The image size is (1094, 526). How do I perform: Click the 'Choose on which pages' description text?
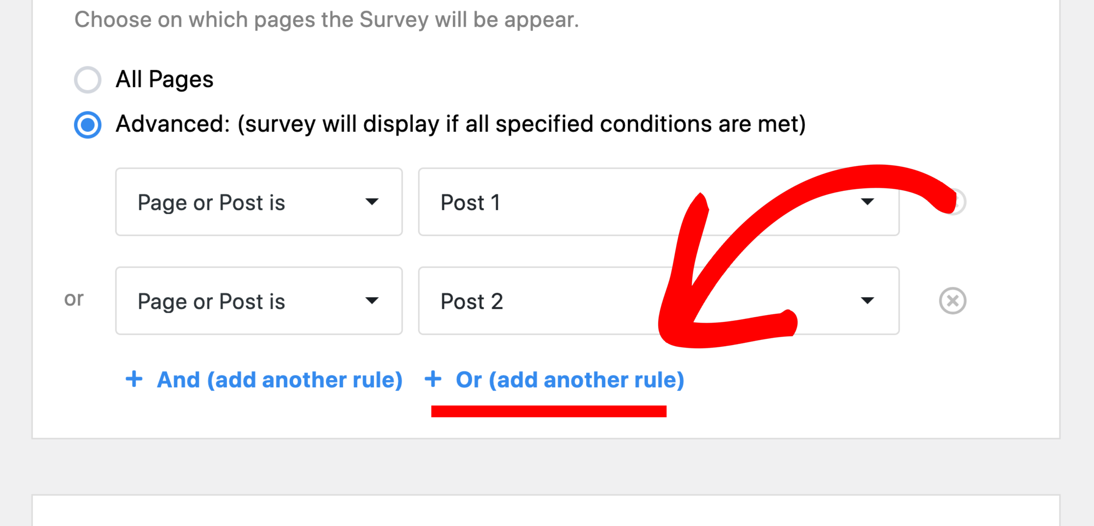pyautogui.click(x=326, y=20)
